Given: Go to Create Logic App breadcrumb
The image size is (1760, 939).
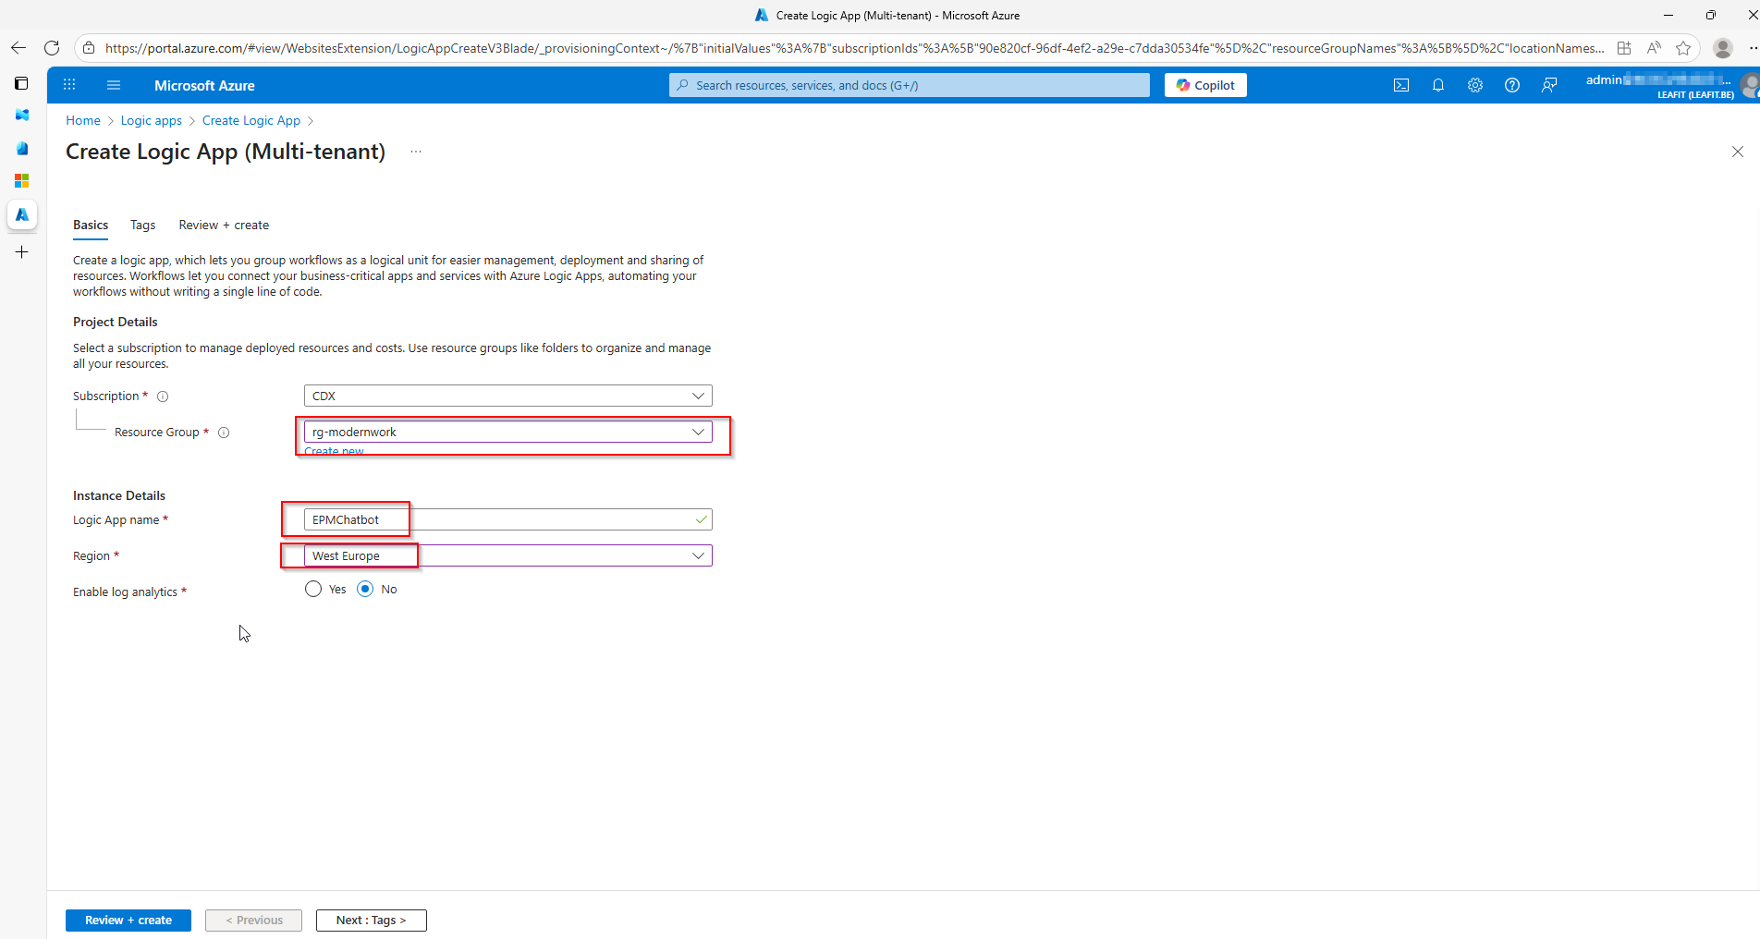Looking at the screenshot, I should (251, 120).
